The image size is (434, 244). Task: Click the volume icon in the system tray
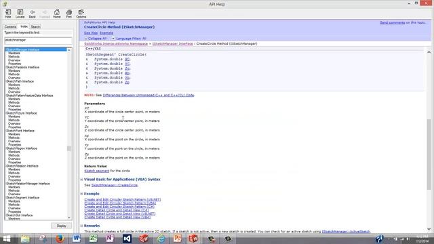[408, 239]
